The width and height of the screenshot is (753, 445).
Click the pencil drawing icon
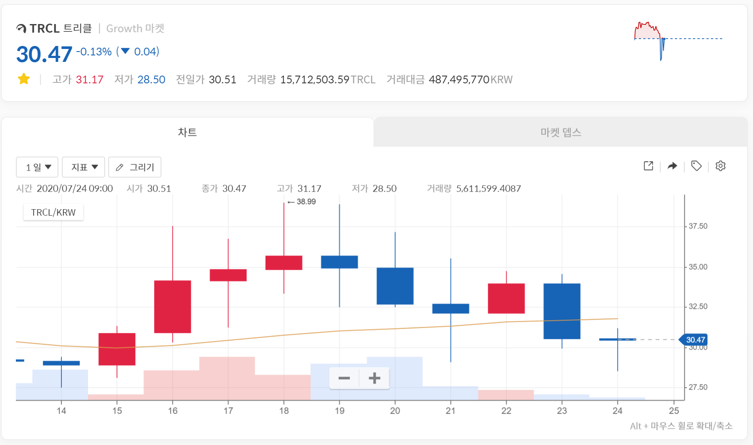(x=120, y=168)
